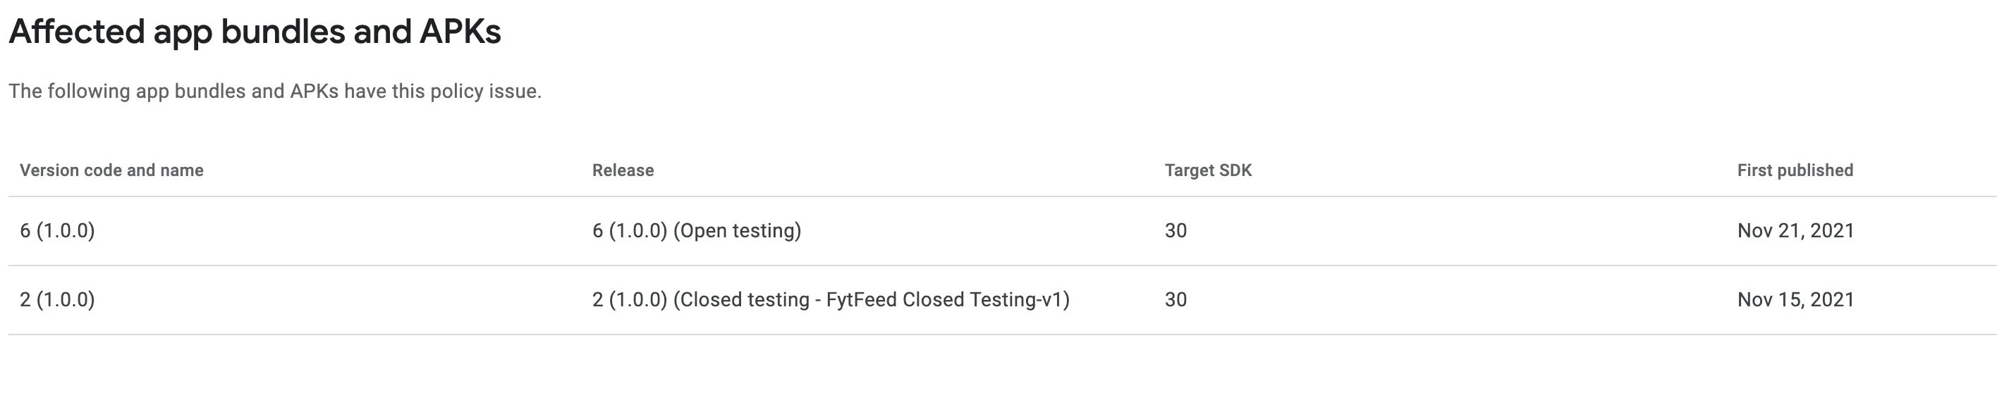Click "6 (1.0.0)" in the Release column
The width and height of the screenshot is (1997, 400).
[x=630, y=230]
